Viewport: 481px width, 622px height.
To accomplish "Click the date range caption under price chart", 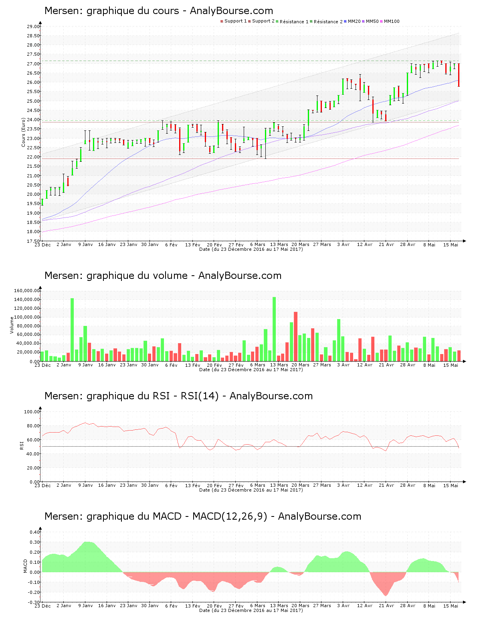I will 251,249.
